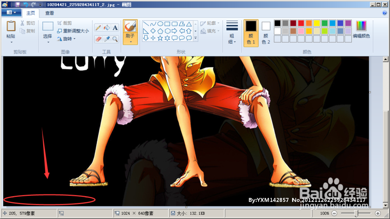Activate Color 2 (颜色 2) selector
390x219 pixels.
[x=266, y=33]
